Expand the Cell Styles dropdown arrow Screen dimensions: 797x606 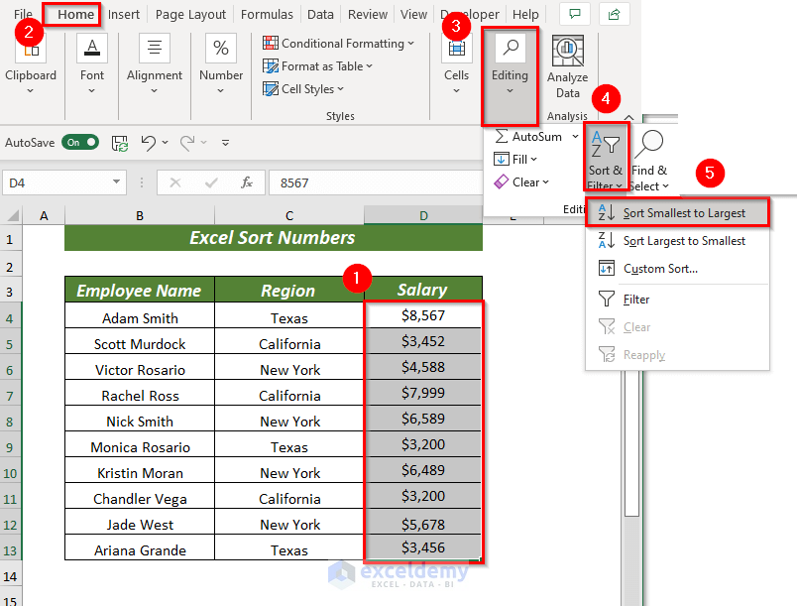(341, 89)
